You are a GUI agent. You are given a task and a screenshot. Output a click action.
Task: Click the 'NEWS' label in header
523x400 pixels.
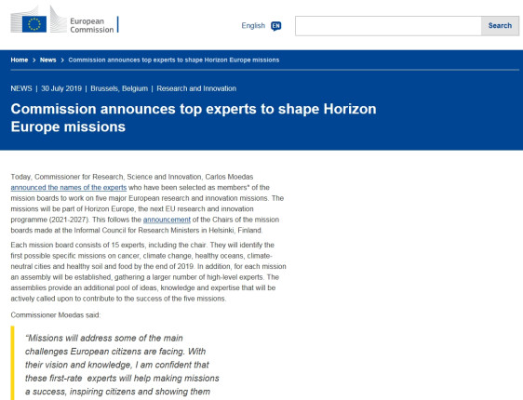pos(21,88)
